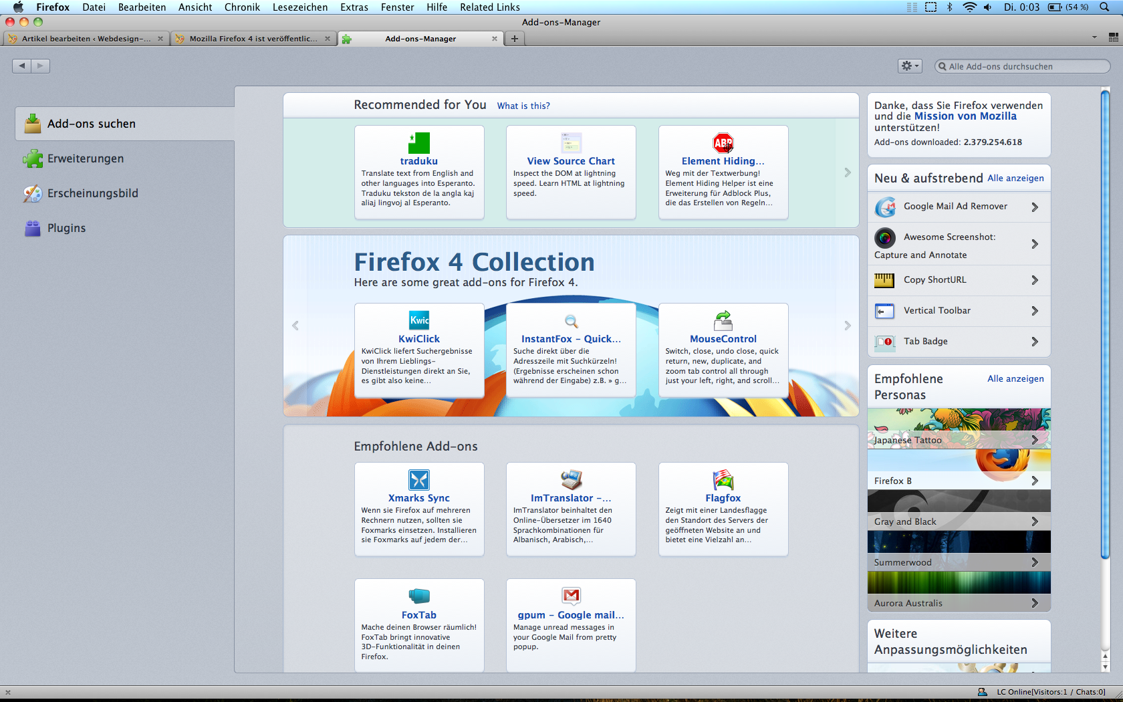The height and width of the screenshot is (702, 1123).
Task: Click the Bluetooth icon in menu bar
Action: pos(949,7)
